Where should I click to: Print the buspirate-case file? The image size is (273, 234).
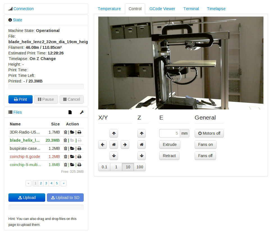point(79,148)
